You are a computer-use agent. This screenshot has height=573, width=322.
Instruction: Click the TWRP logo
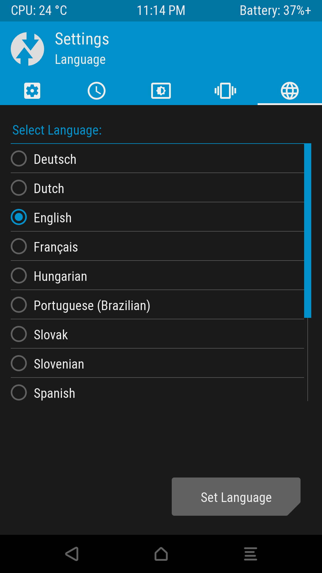pos(27,49)
